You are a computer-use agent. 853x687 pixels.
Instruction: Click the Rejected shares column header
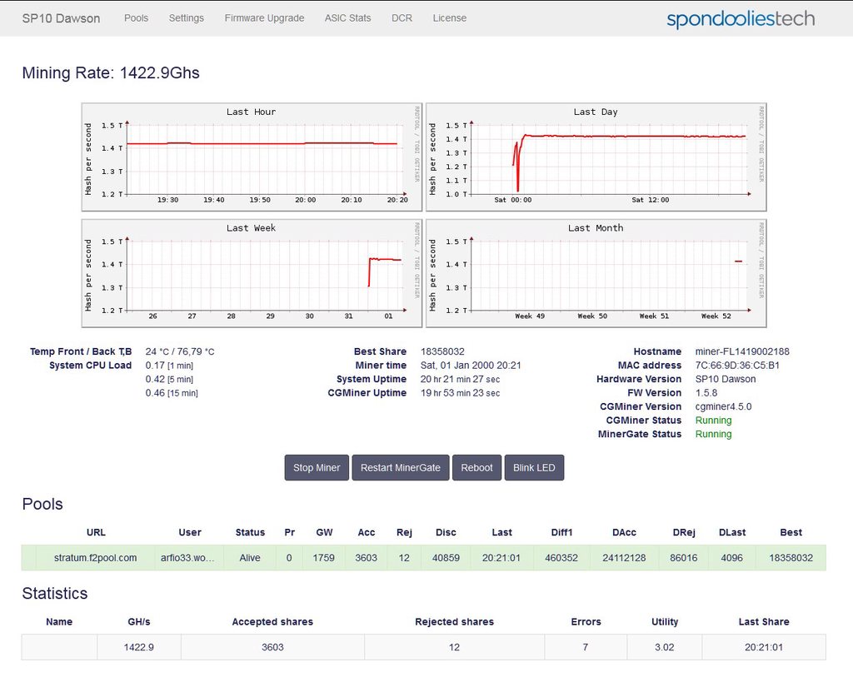454,622
